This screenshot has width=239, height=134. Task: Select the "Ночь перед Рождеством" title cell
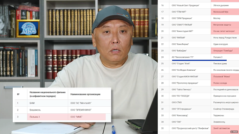tap(225, 38)
